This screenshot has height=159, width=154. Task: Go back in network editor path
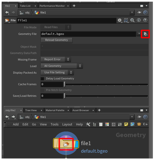7,117
